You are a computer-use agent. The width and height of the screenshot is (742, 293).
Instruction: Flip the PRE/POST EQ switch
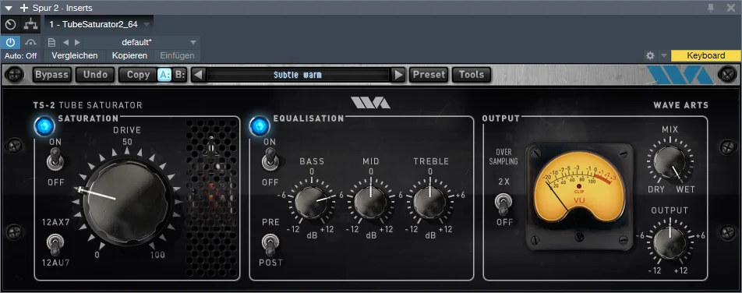point(270,244)
